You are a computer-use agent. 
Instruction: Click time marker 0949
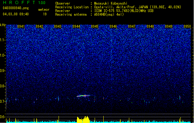169,26
